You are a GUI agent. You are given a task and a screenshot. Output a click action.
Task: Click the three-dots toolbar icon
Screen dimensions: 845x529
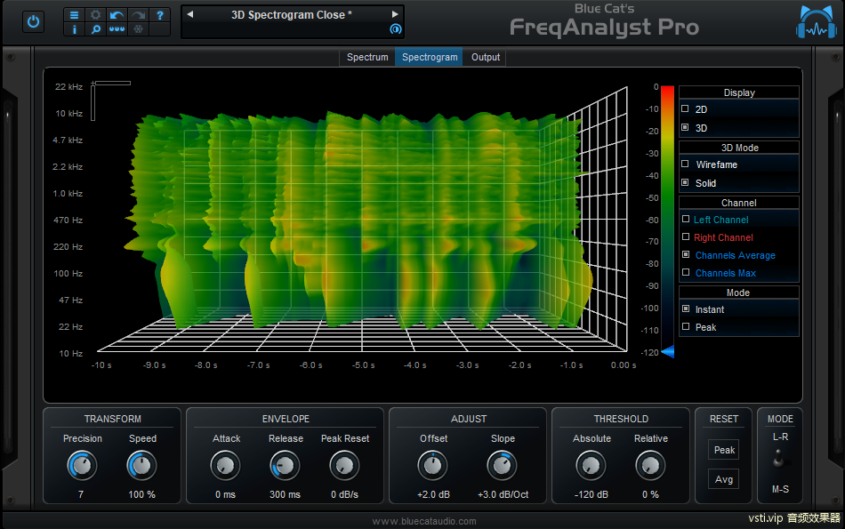[117, 29]
